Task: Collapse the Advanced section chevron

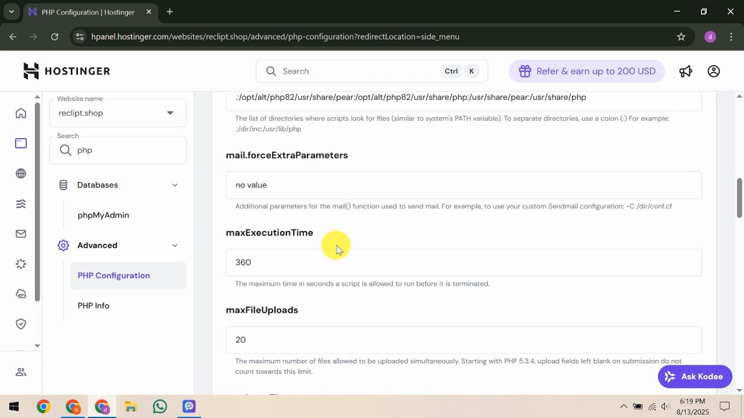Action: (175, 246)
